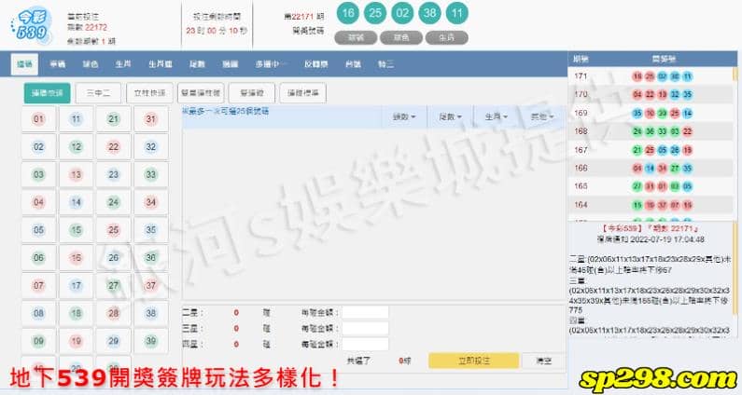Pick number 11 in the number grid
742x395 pixels.
pyautogui.click(x=77, y=118)
